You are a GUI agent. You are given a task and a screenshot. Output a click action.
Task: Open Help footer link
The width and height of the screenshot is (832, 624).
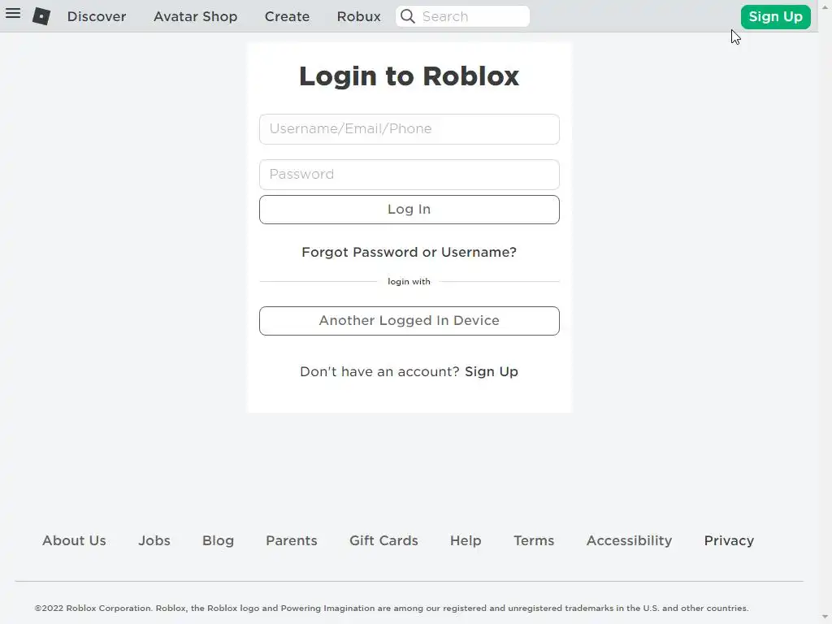click(466, 540)
